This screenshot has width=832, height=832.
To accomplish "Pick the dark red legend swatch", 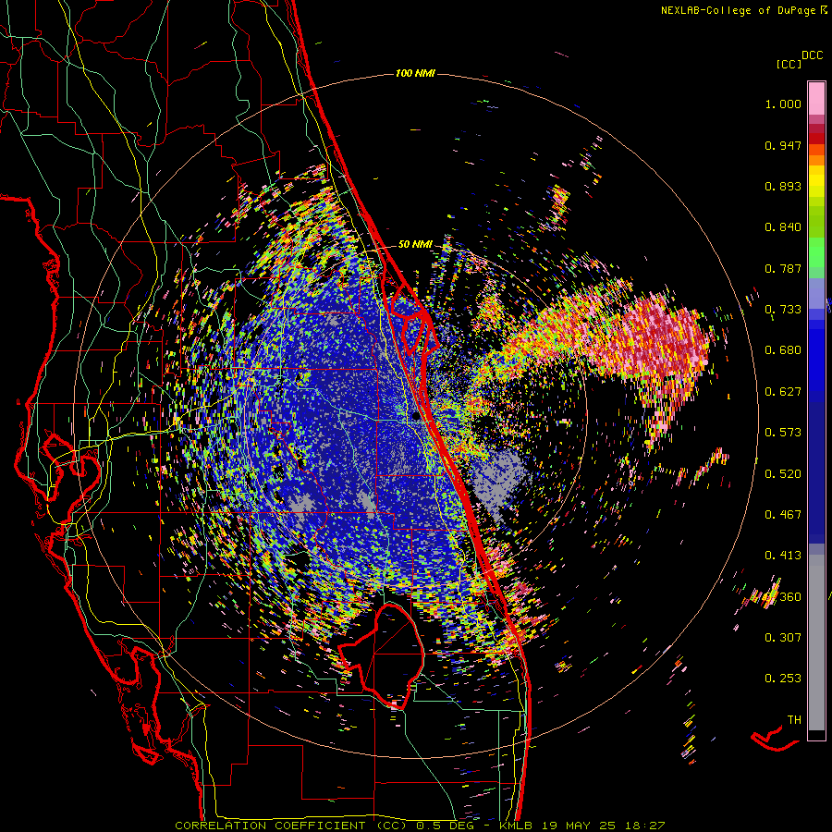I will (816, 138).
